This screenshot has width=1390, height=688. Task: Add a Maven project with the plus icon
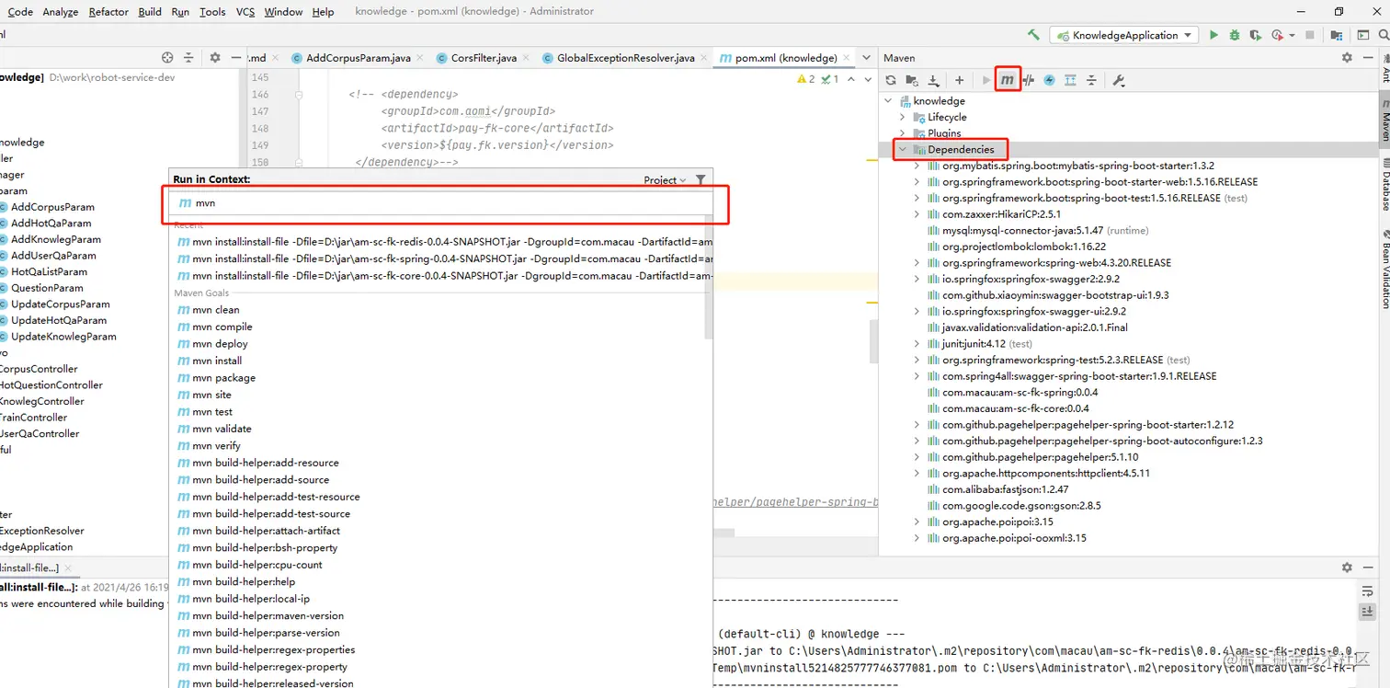[x=959, y=81]
